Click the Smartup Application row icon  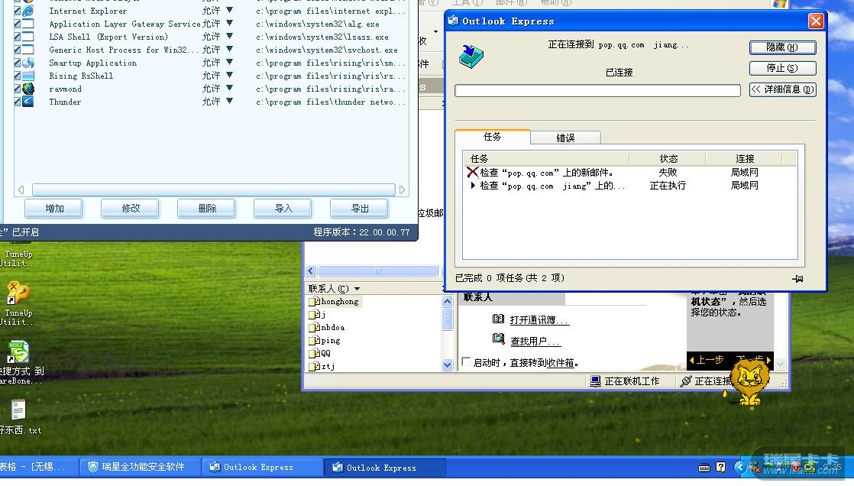pyautogui.click(x=27, y=63)
